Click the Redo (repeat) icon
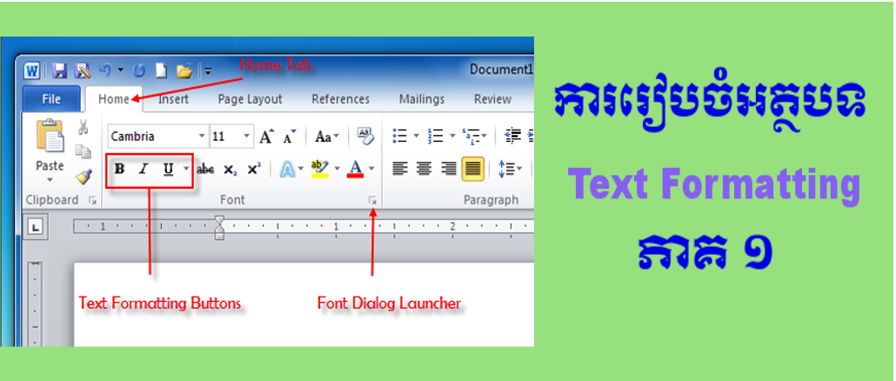This screenshot has height=381, width=896. click(x=139, y=71)
